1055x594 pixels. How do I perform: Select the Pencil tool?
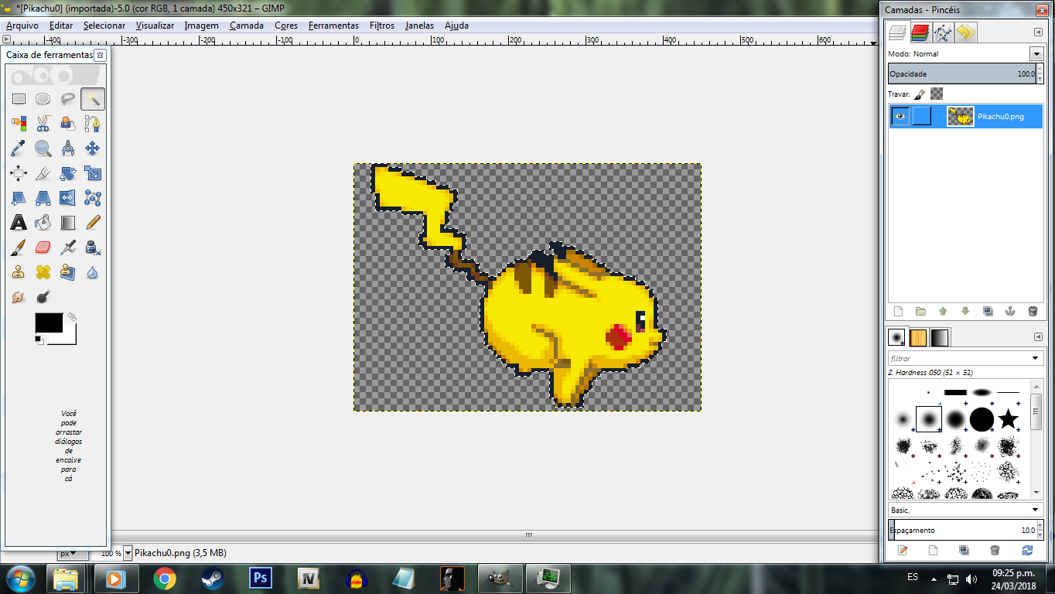(x=93, y=223)
